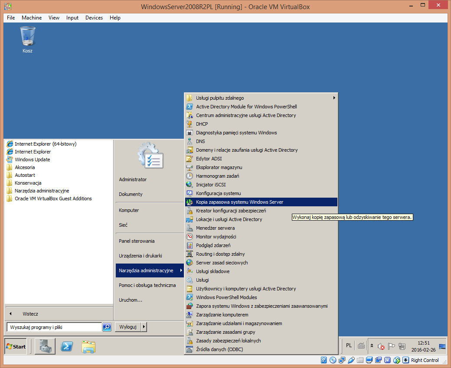Click the Action Center flag tray icon
Image resolution: width=451 pixels, height=368 pixels.
click(x=392, y=346)
